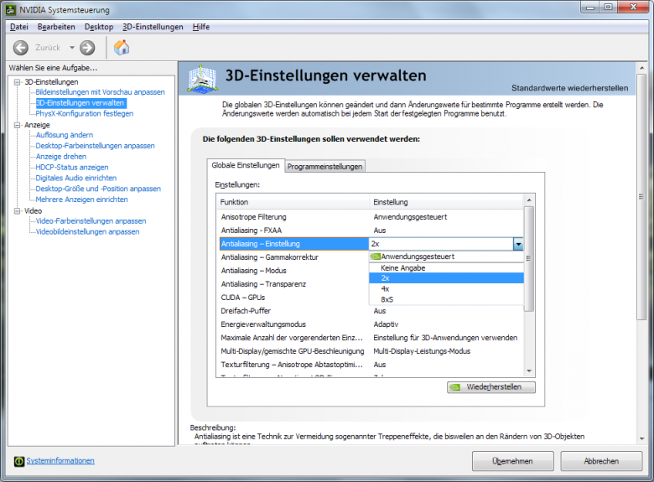This screenshot has width=654, height=482.
Task: Click the settings list scroll-down arrow
Action: click(529, 371)
